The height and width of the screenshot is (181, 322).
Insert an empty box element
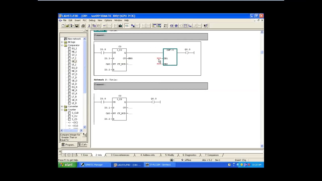pyautogui.click(x=185, y=26)
